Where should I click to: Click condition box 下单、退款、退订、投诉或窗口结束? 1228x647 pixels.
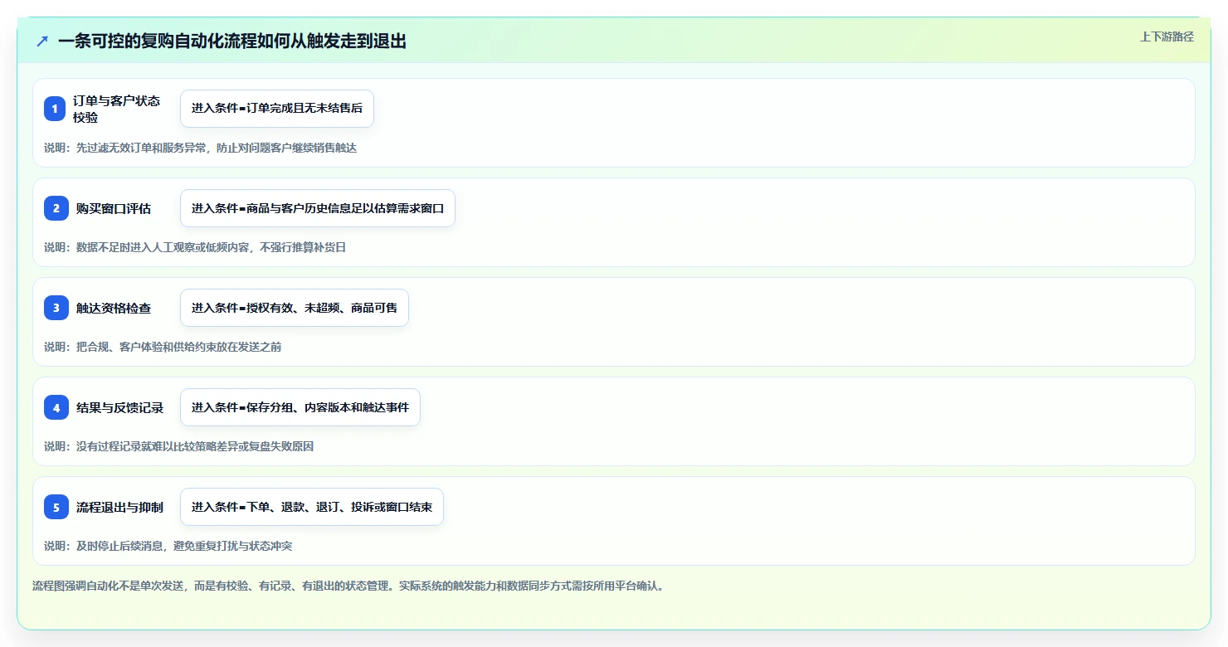[x=312, y=507]
